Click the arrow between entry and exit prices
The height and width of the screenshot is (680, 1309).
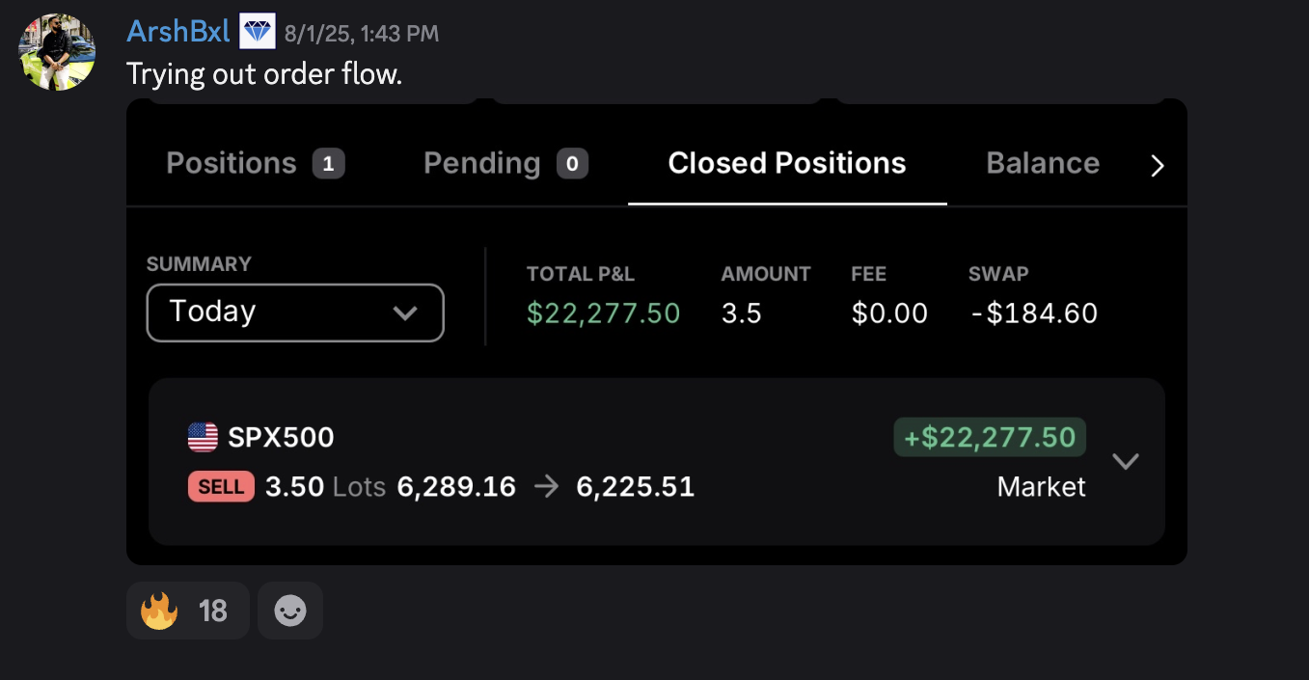tap(546, 487)
